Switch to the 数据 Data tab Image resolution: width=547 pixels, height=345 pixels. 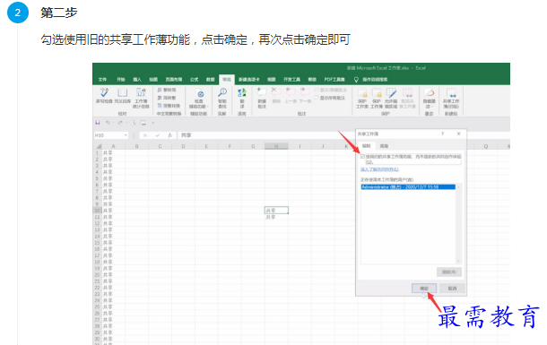(x=211, y=80)
